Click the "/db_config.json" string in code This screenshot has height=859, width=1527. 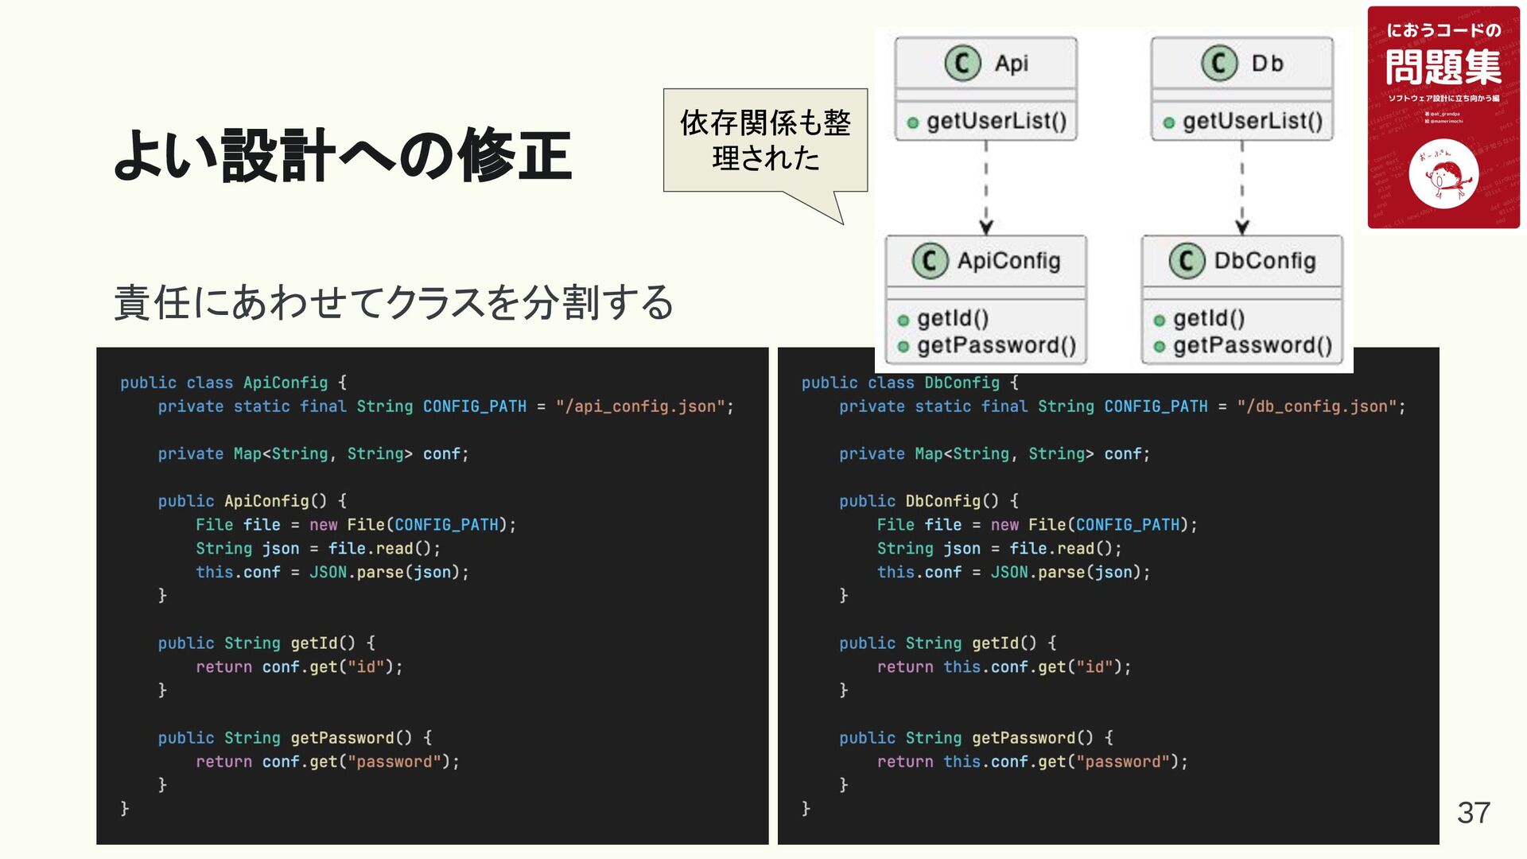click(1316, 406)
